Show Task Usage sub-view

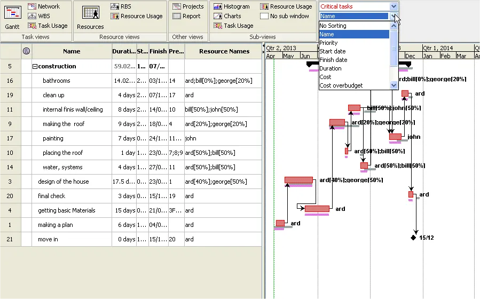[x=233, y=26]
